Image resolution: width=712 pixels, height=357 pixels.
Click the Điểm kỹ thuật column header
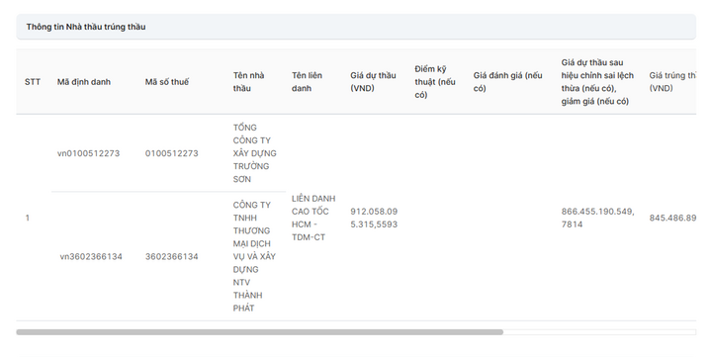(434, 82)
